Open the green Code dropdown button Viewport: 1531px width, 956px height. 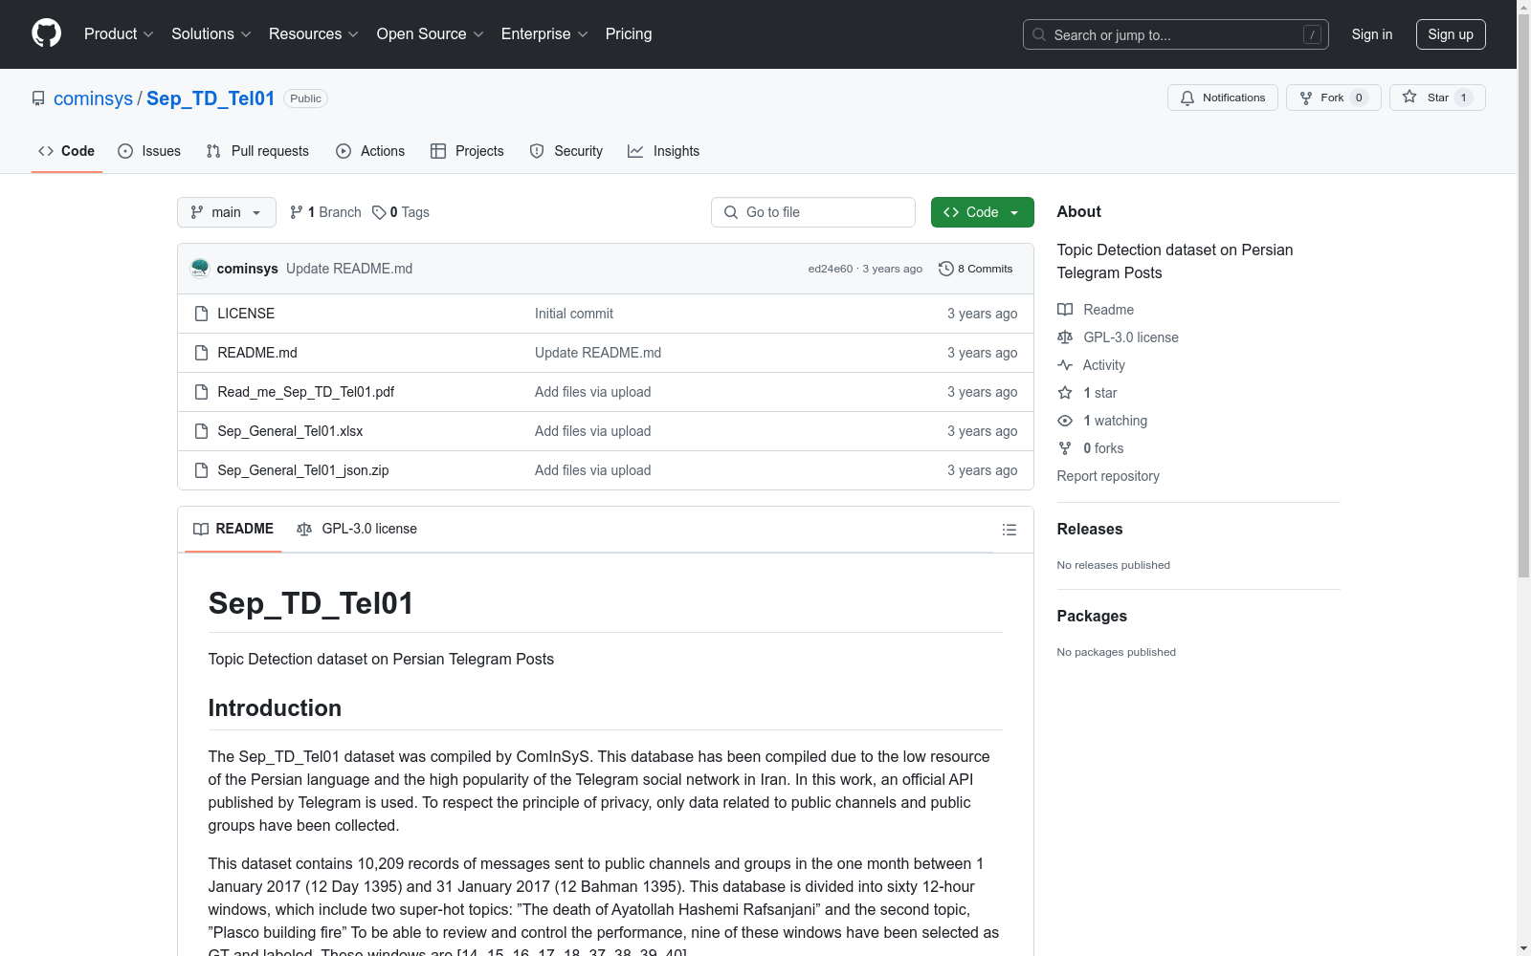pyautogui.click(x=983, y=212)
